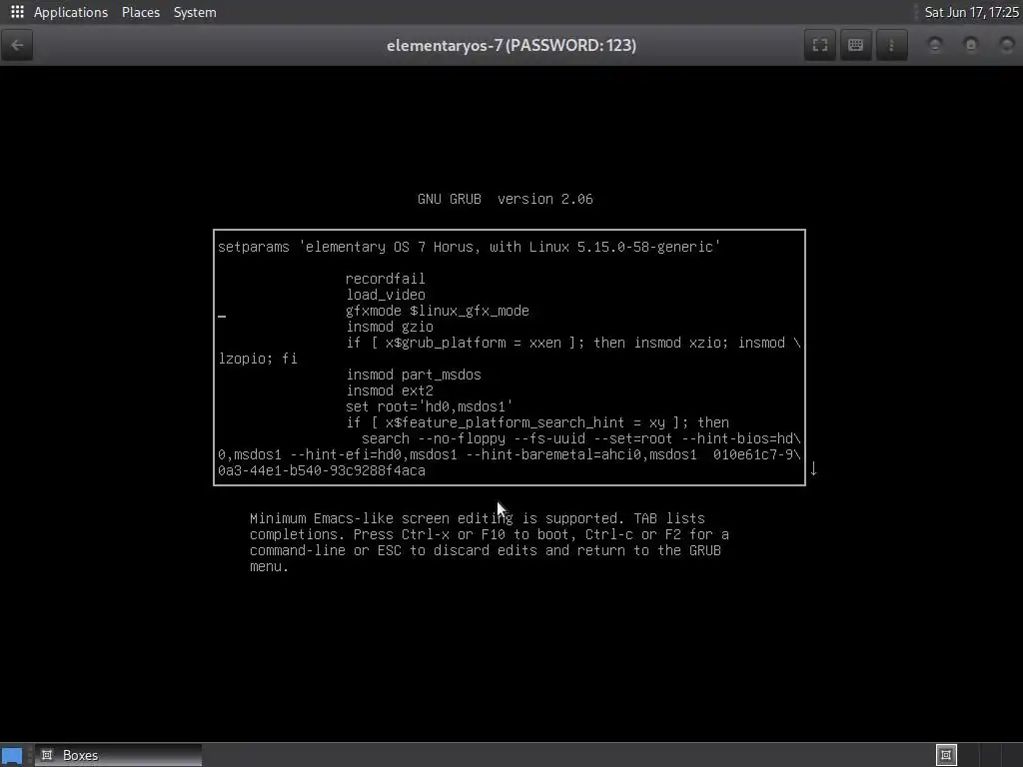Viewport: 1023px width, 767px height.
Task: Open the Places menu
Action: [140, 12]
